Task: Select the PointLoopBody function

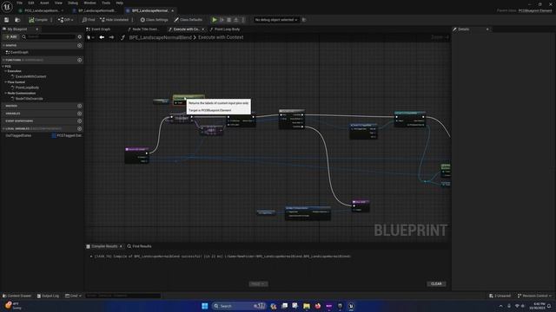Action: coord(27,88)
